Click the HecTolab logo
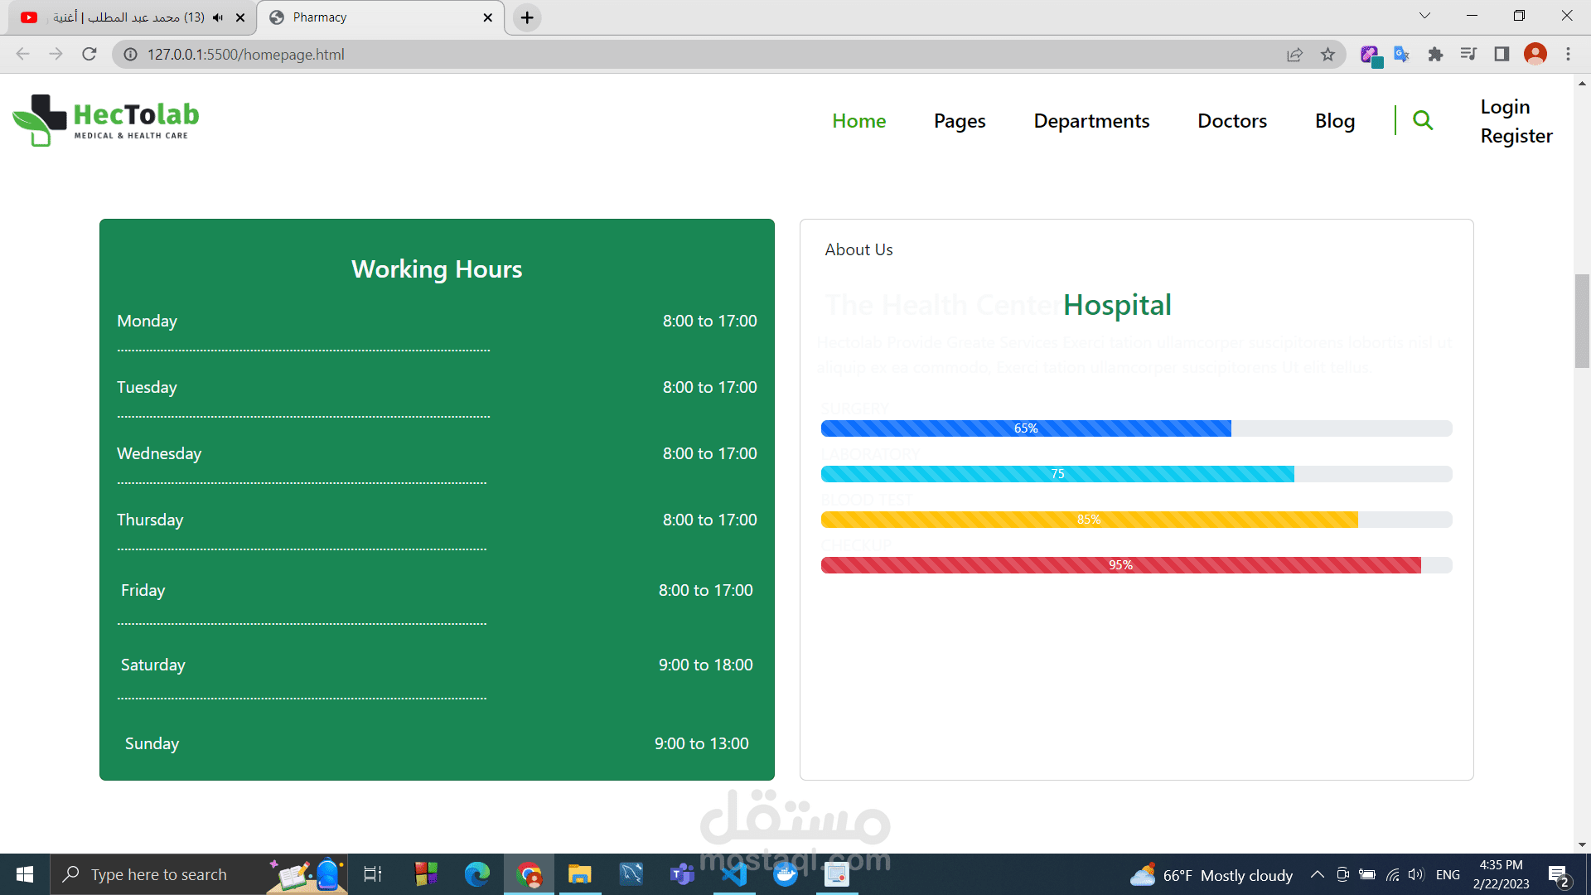This screenshot has width=1591, height=895. (106, 121)
